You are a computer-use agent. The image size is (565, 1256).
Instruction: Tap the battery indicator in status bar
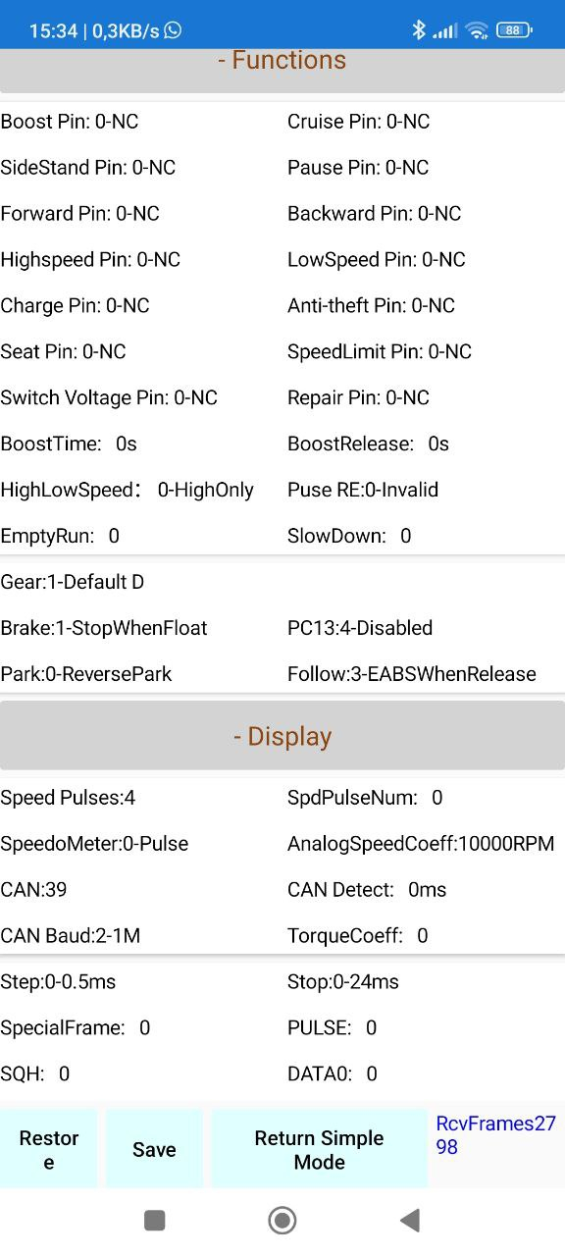[x=513, y=30]
